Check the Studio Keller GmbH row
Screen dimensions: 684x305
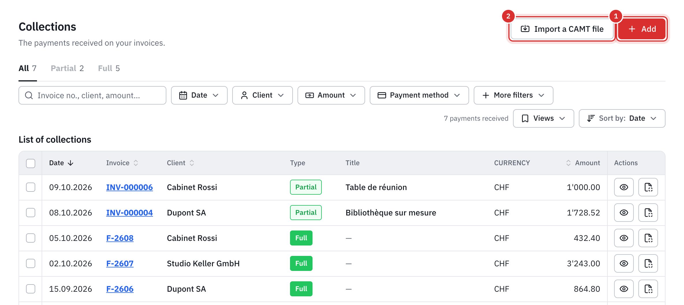tap(31, 263)
